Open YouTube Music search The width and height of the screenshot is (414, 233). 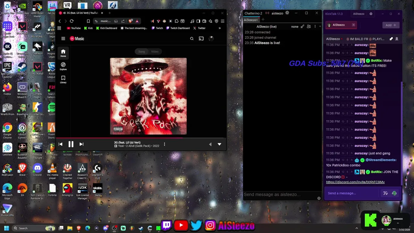click(x=192, y=39)
